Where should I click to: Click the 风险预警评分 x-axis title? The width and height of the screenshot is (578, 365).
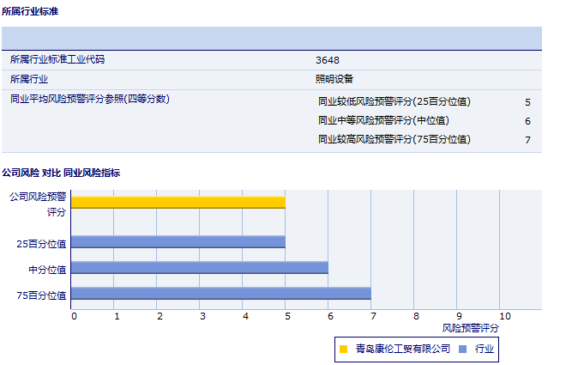[x=470, y=328]
